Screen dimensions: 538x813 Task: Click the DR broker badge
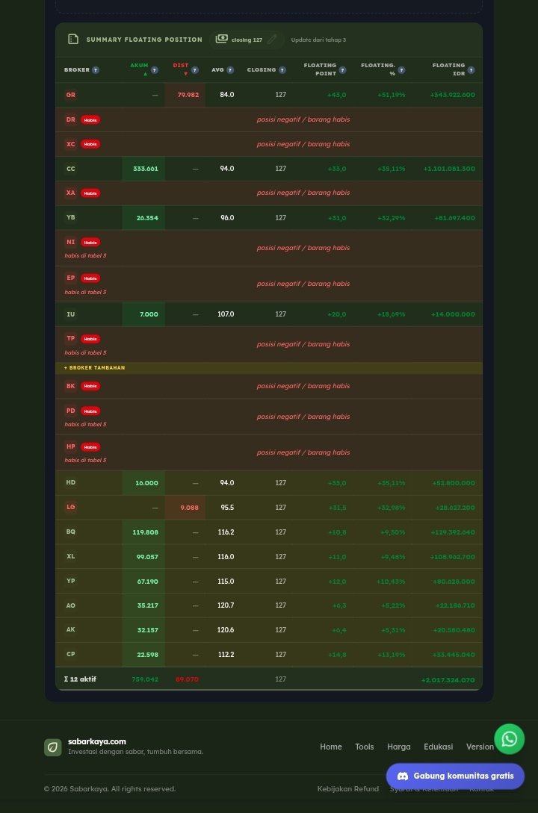70,119
